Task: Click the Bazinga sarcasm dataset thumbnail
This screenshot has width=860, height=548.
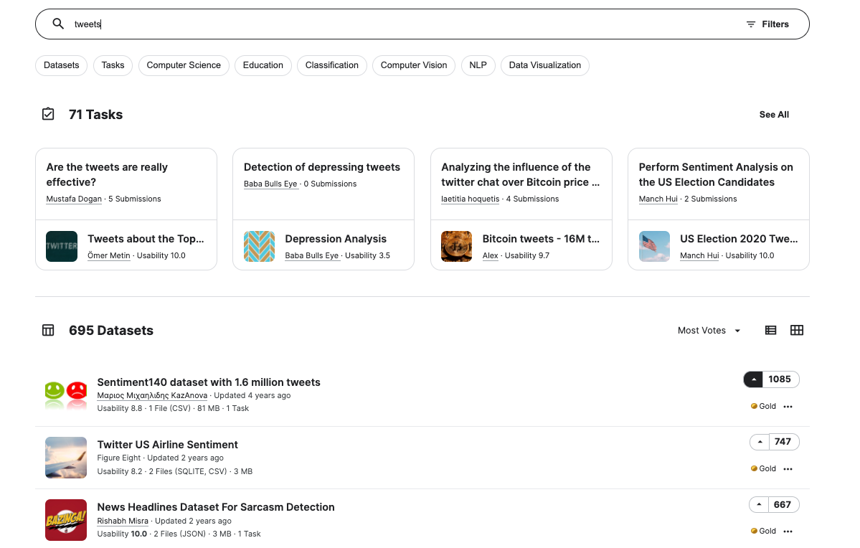Action: pos(66,520)
